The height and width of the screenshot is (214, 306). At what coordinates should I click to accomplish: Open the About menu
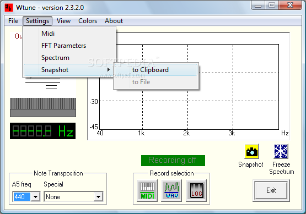pyautogui.click(x=114, y=21)
